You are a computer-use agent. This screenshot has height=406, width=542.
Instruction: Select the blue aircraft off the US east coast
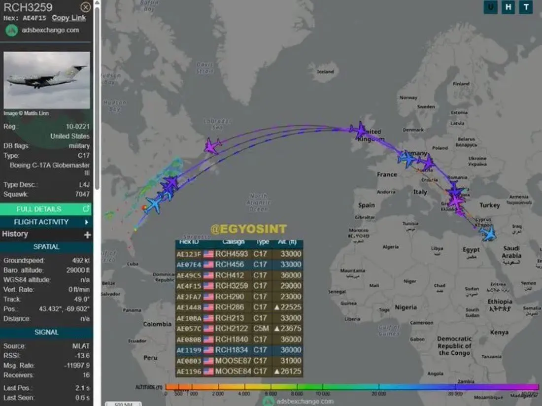153,204
